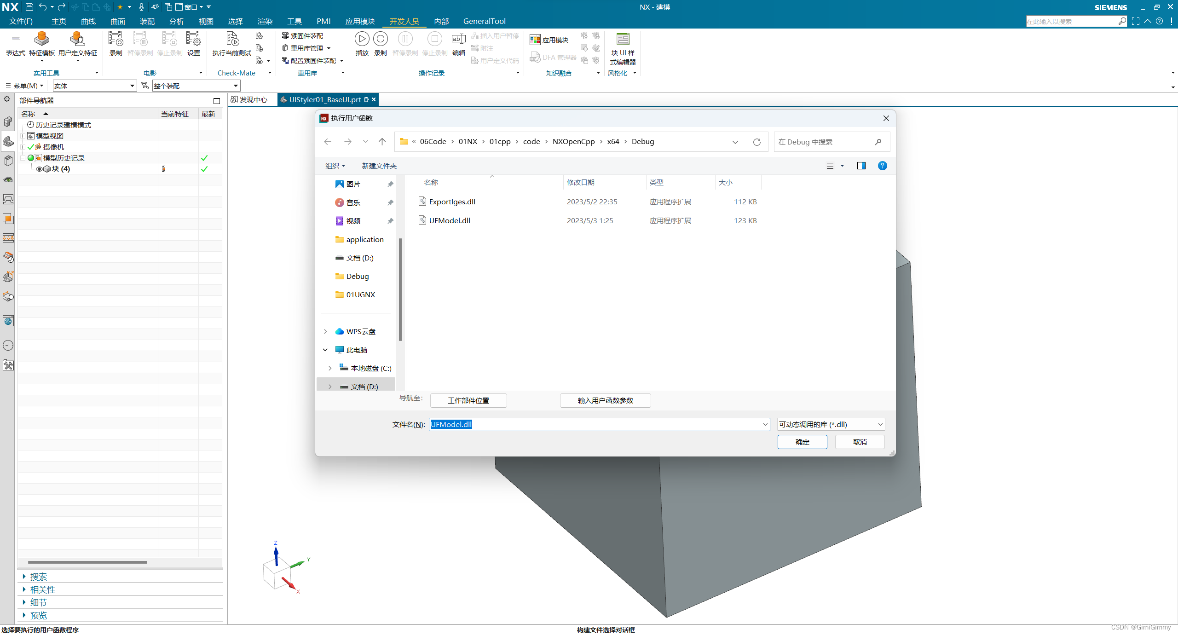Click the Save icon in title bar
The height and width of the screenshot is (635, 1178).
[x=29, y=7]
